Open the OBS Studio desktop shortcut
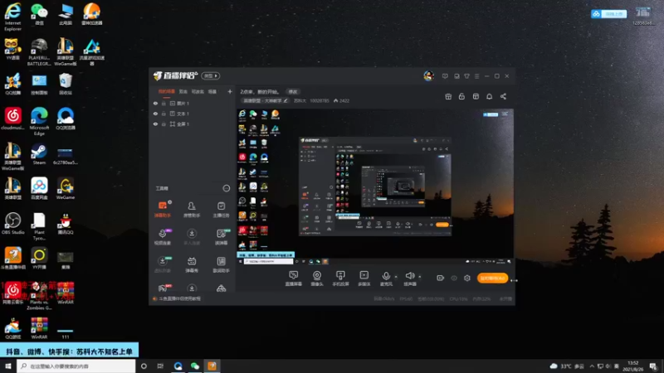Viewport: 664px width, 373px height. tap(12, 224)
